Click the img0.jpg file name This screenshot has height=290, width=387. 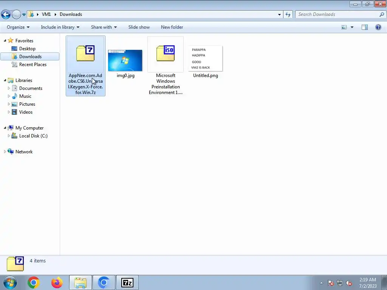click(125, 76)
